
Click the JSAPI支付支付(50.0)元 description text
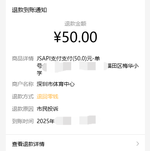click(65, 58)
